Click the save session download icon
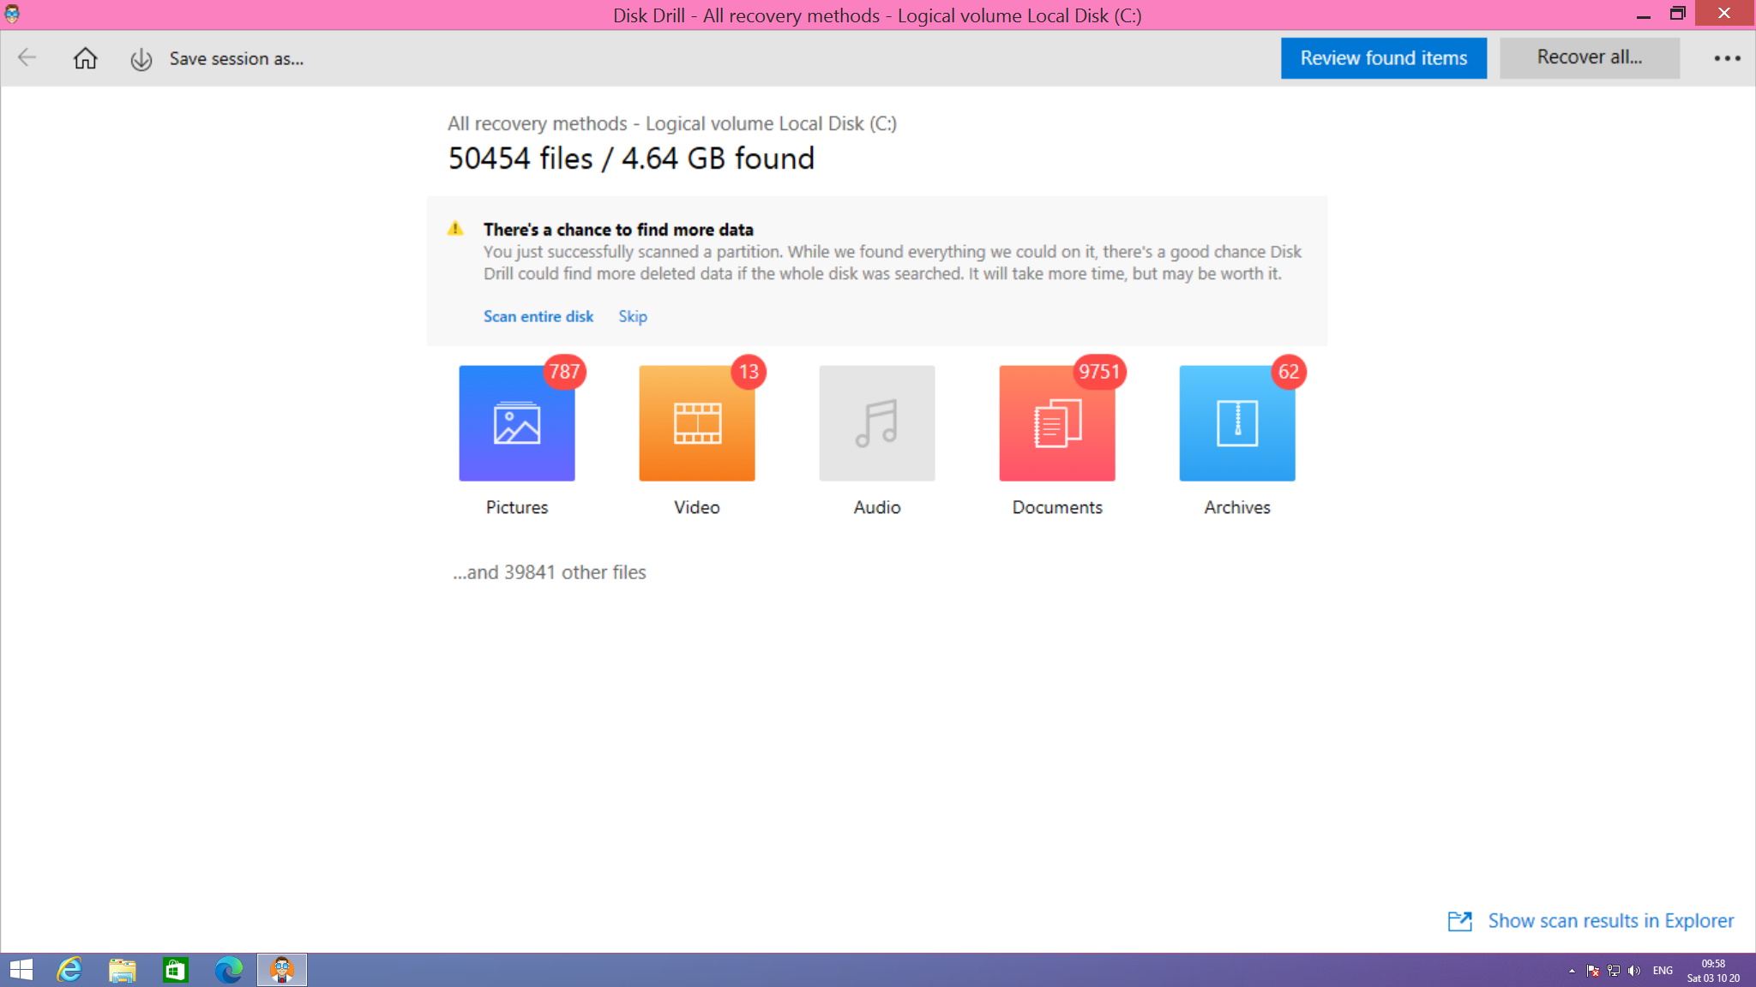 click(140, 57)
